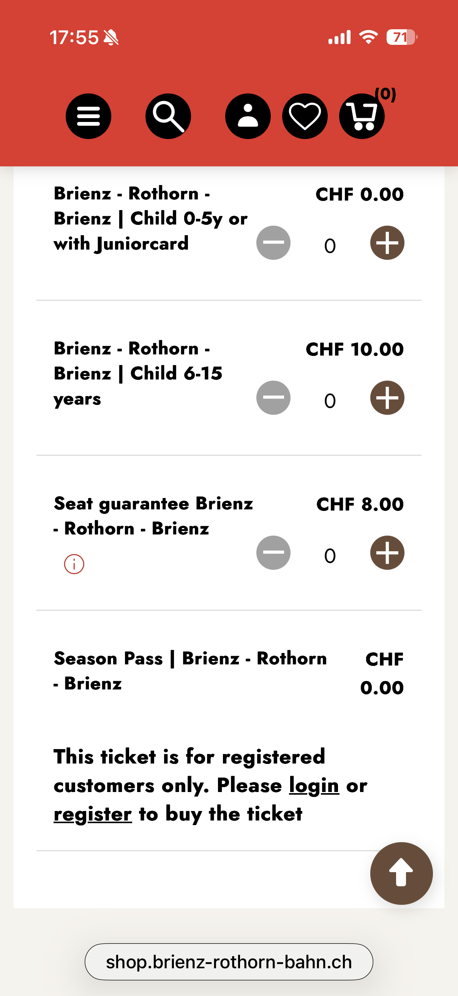The width and height of the screenshot is (458, 996).
Task: Open the wishlist heart icon
Action: (305, 116)
